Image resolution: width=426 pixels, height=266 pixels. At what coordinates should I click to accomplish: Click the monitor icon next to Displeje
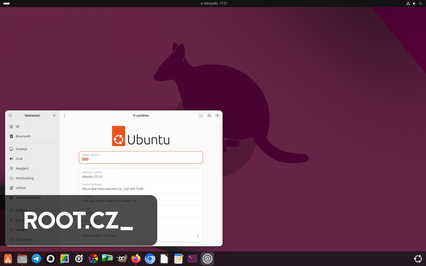click(11, 149)
